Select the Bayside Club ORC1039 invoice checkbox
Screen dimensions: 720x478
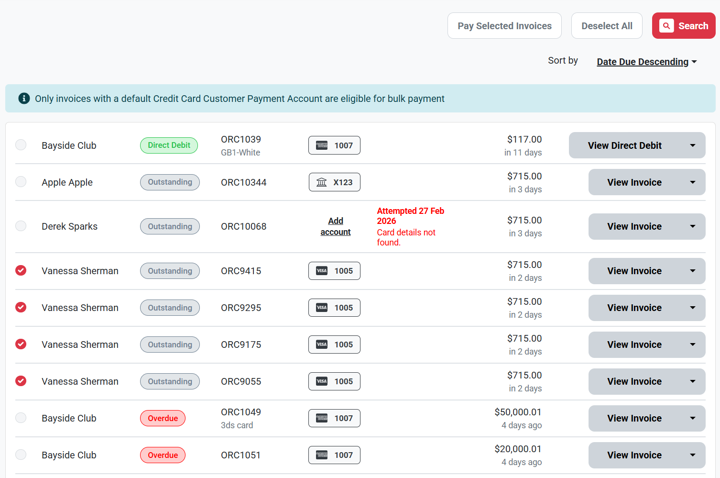[x=21, y=145]
